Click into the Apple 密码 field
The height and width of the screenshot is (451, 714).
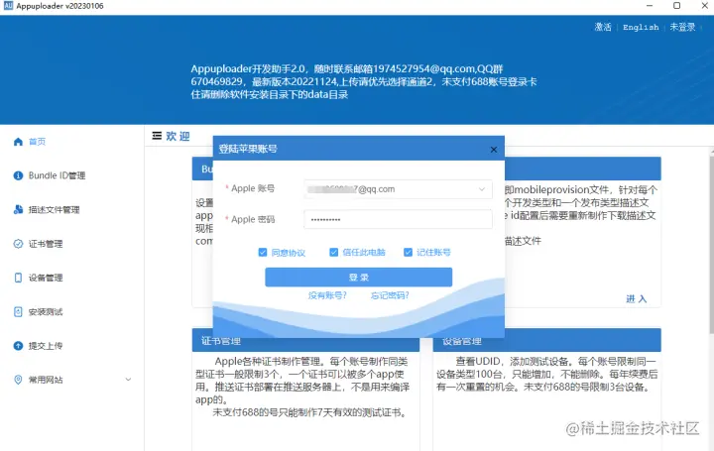[398, 219]
